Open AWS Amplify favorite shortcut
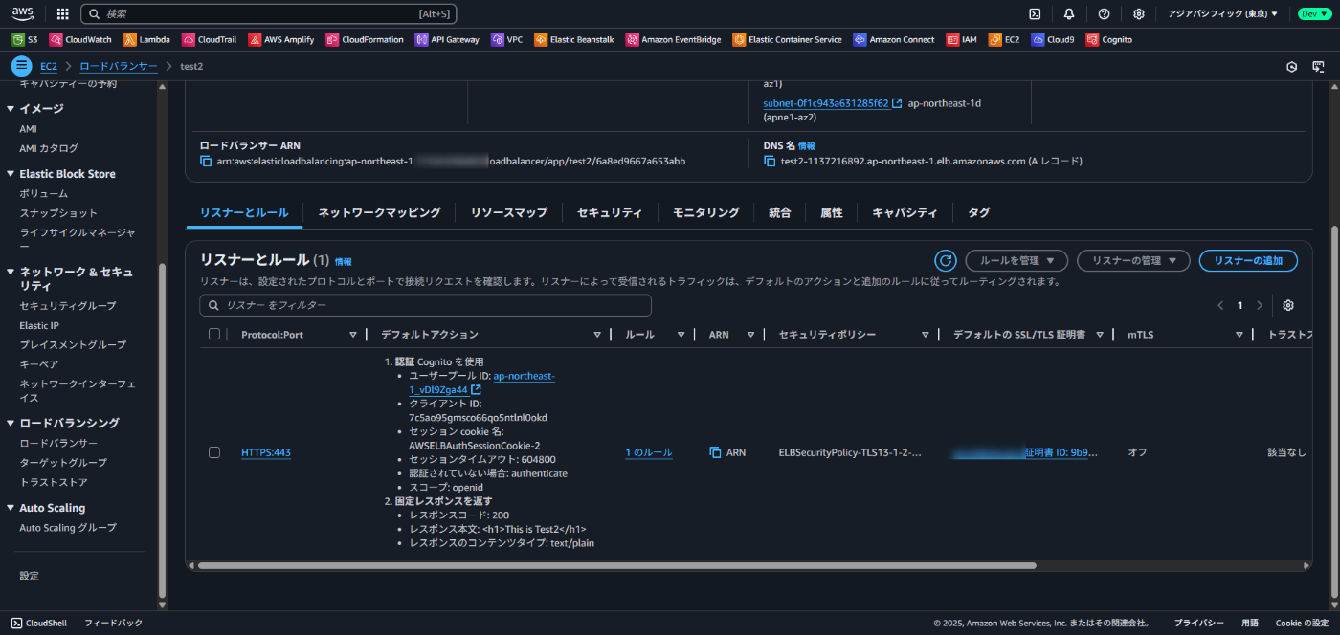This screenshot has width=1340, height=635. pyautogui.click(x=282, y=39)
